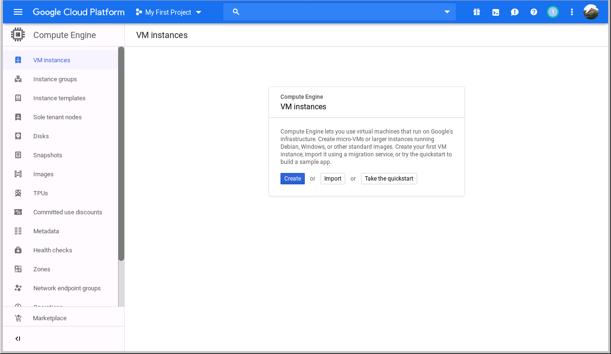Open Marketplace from sidebar
Viewport: 611px width, 354px height.
click(x=63, y=318)
